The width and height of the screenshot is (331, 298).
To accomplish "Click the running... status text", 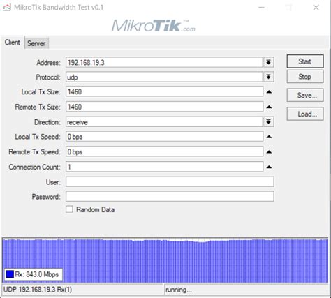I will click(179, 290).
